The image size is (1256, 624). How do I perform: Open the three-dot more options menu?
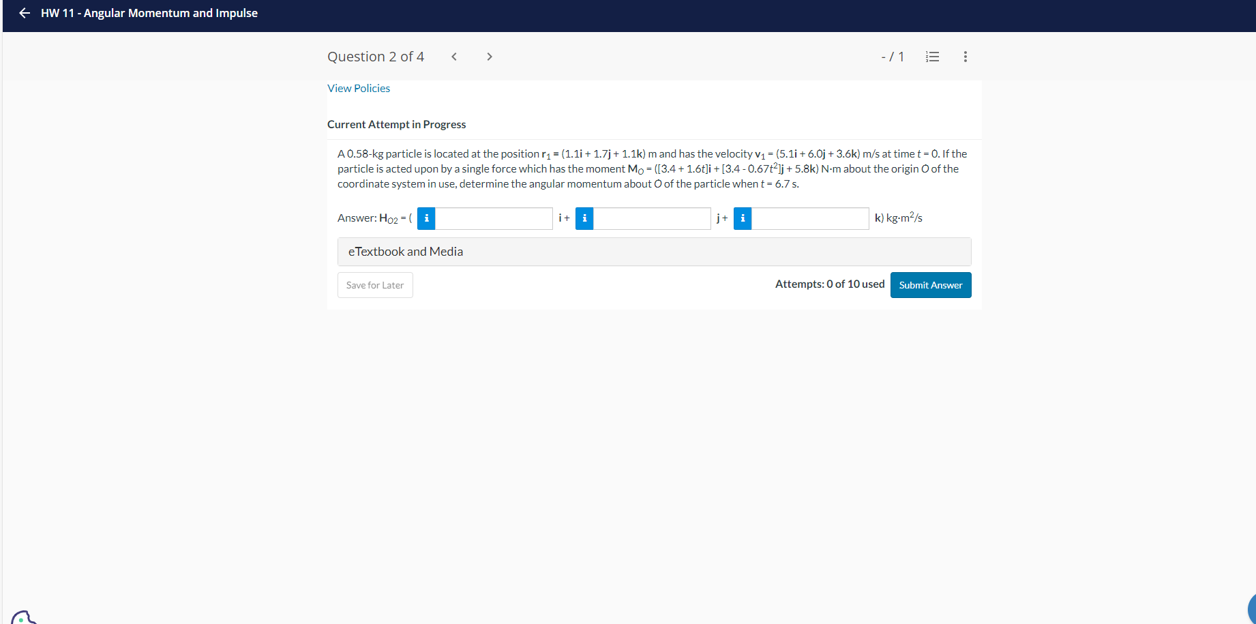[965, 57]
